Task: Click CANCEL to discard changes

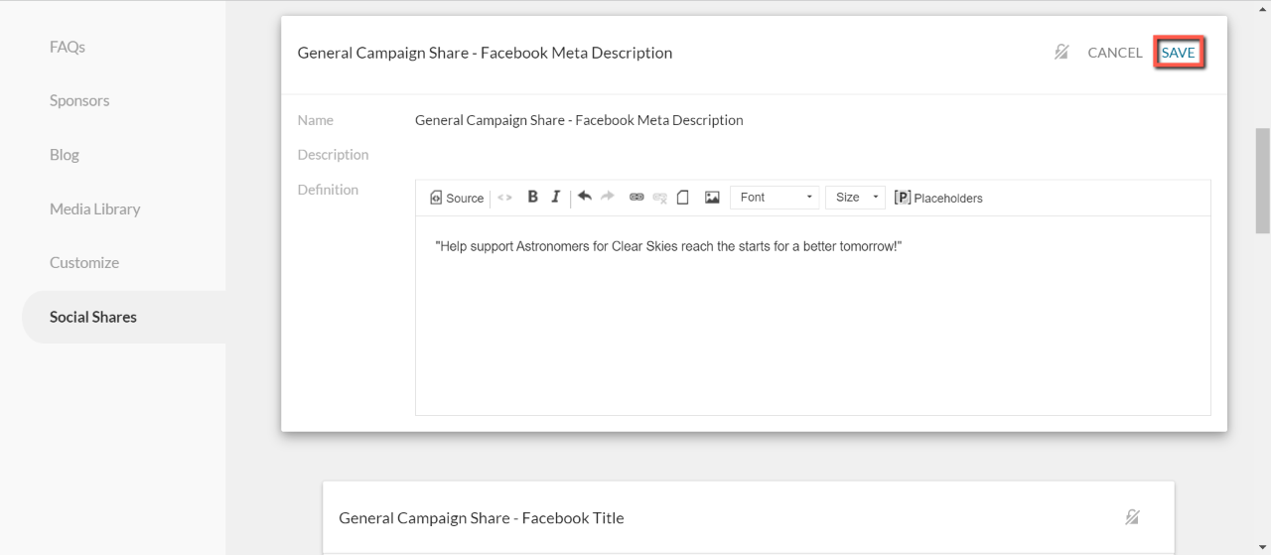Action: pyautogui.click(x=1114, y=53)
